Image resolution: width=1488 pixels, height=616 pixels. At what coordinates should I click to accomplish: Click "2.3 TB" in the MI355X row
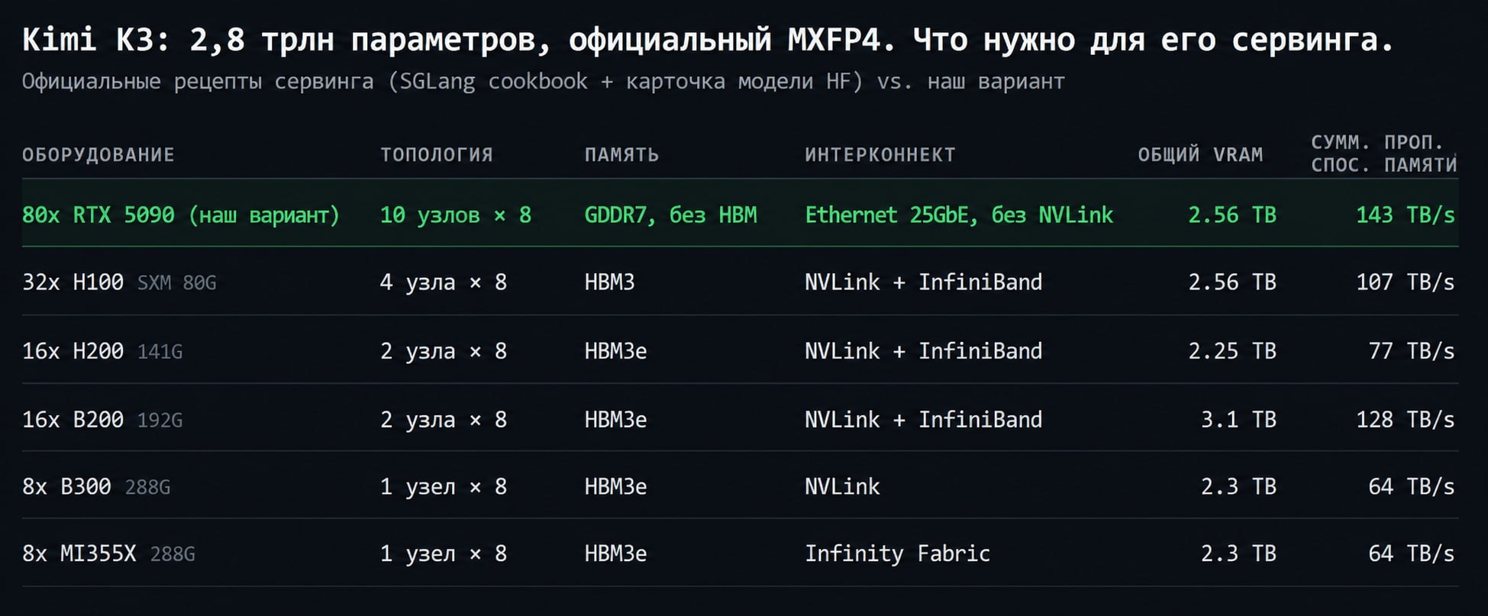coord(1238,553)
